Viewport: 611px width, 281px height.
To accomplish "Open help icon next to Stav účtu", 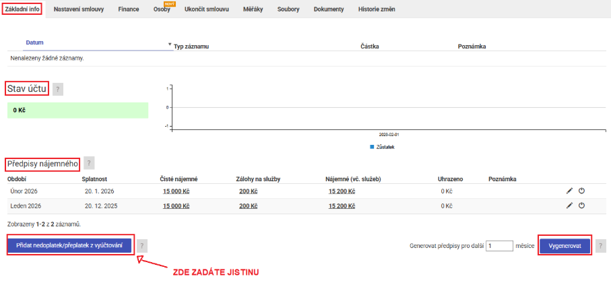I will point(58,89).
